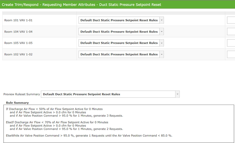235x143 pixels.
Task: Focus the input box in Room 104 row
Action: [231, 32]
